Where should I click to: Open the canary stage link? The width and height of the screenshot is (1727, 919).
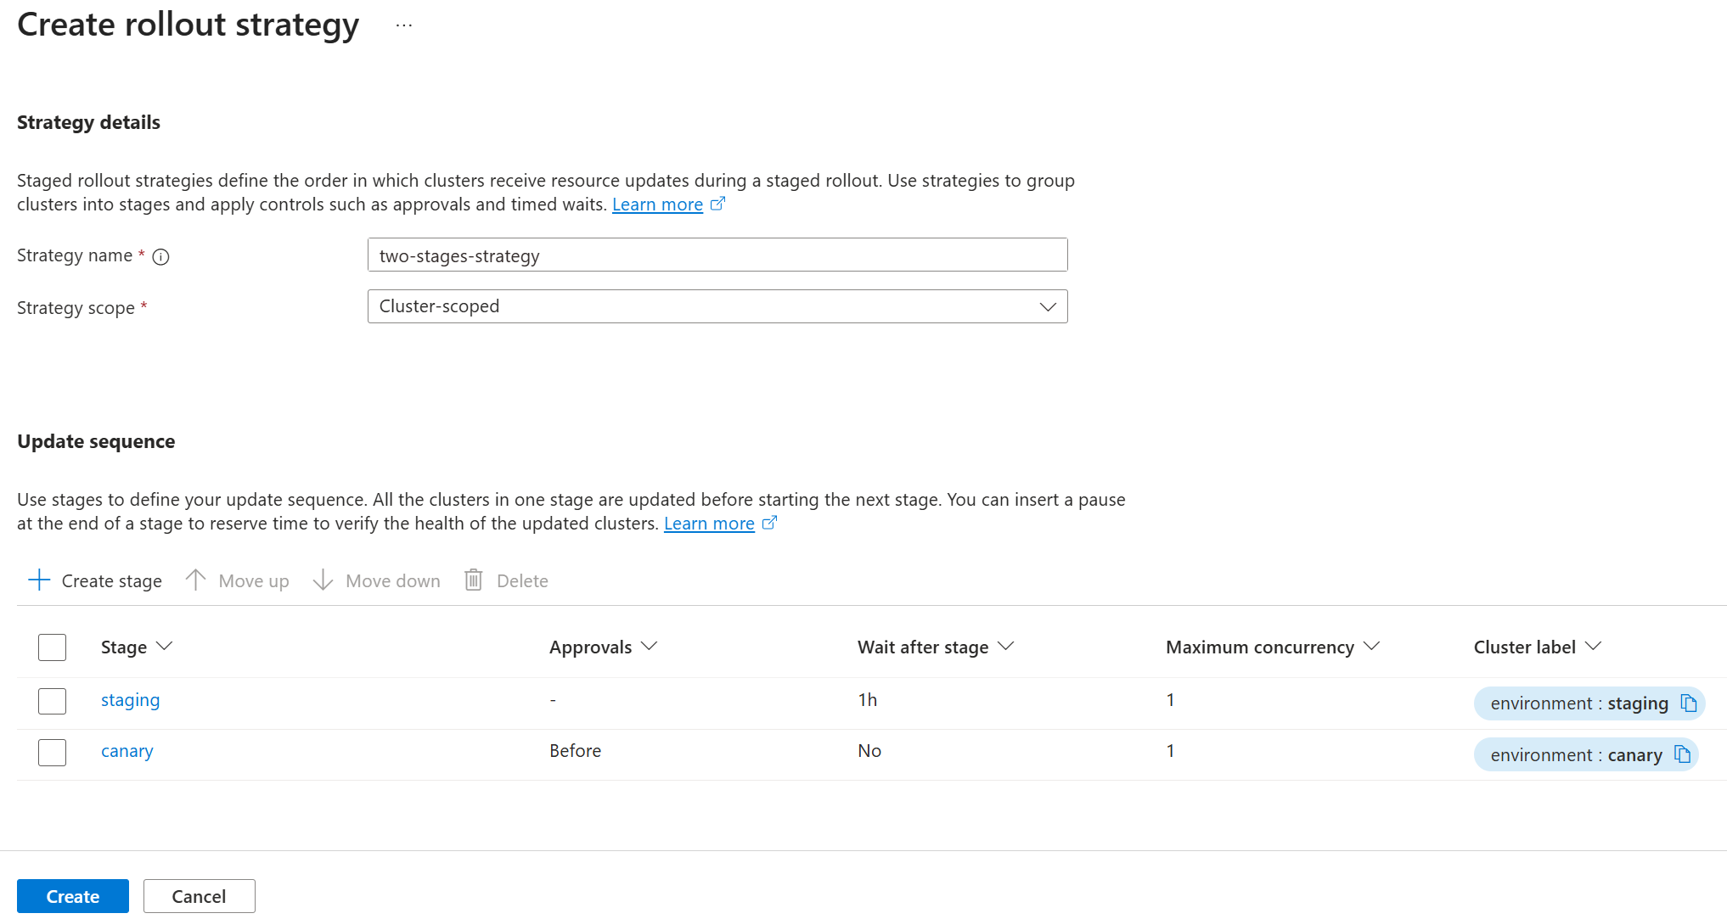pyautogui.click(x=127, y=751)
